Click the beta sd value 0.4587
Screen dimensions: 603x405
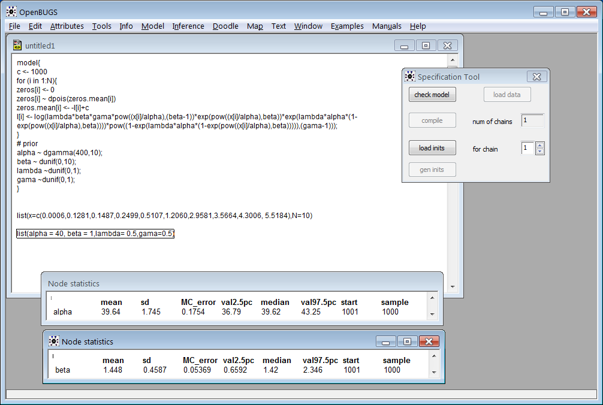[x=155, y=370]
